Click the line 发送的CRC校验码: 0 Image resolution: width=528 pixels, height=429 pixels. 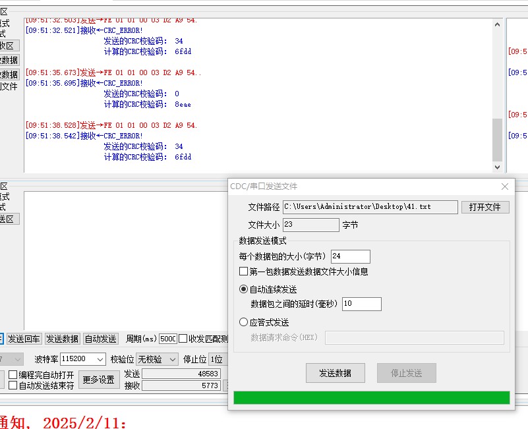pyautogui.click(x=142, y=94)
